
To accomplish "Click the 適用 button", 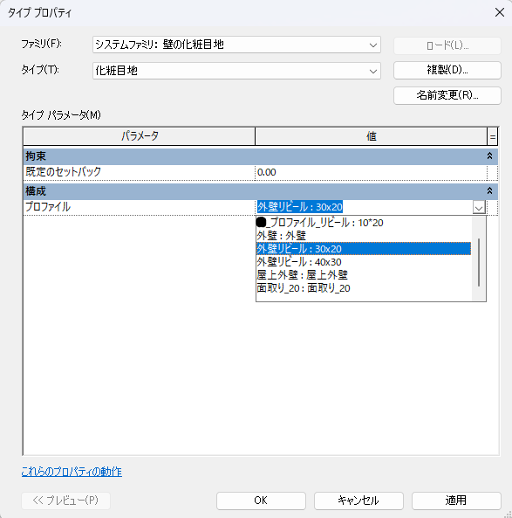I will tap(456, 501).
